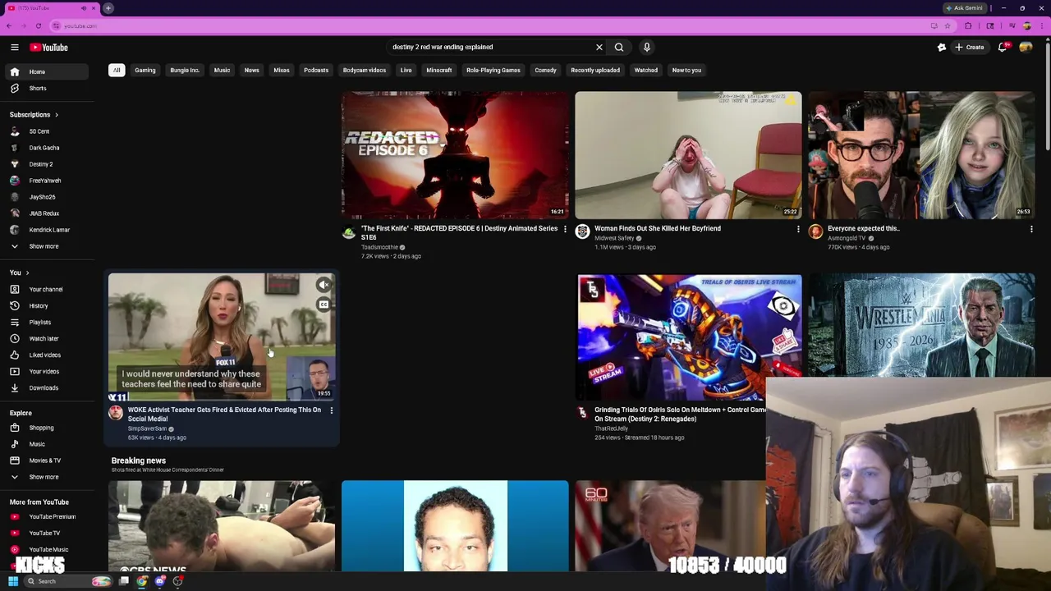
Task: Click the YouTube logo
Action: [x=49, y=48]
